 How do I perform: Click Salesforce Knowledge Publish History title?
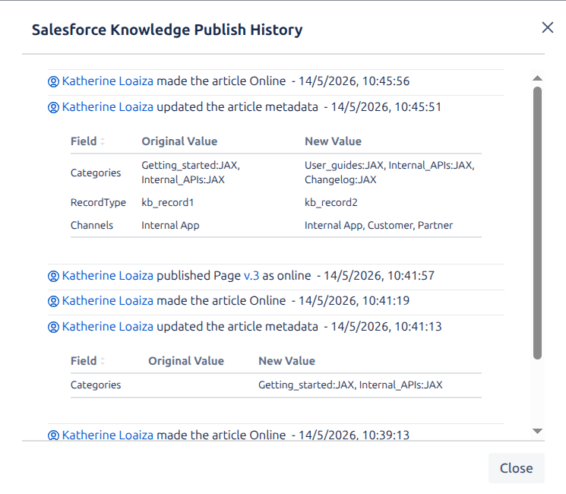coord(167,30)
